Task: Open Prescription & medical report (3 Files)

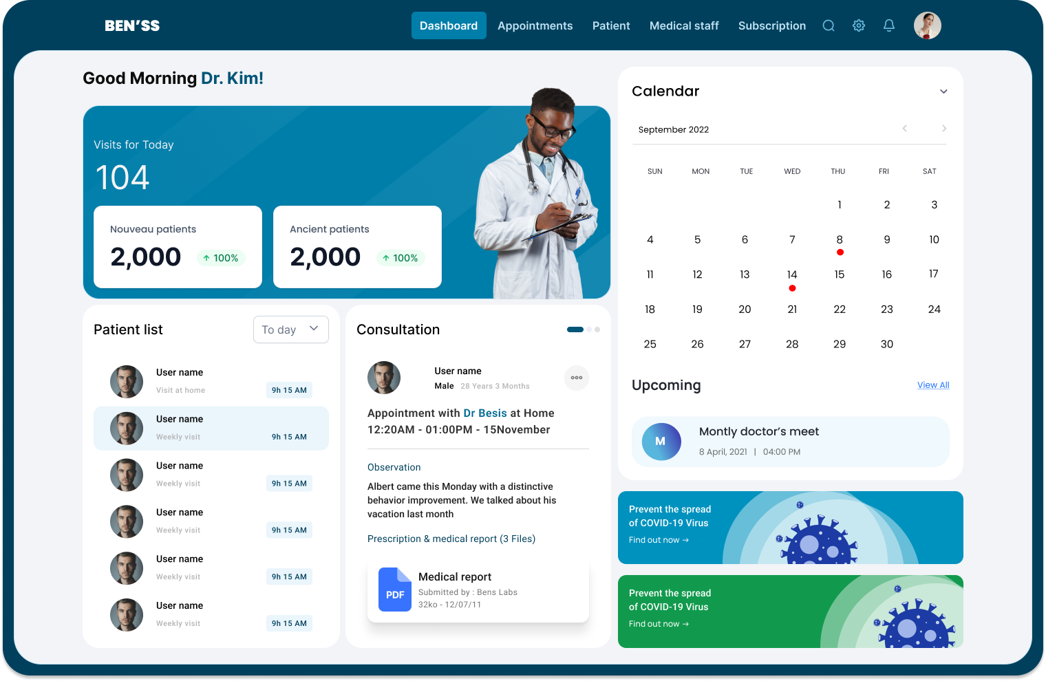Action: (451, 539)
